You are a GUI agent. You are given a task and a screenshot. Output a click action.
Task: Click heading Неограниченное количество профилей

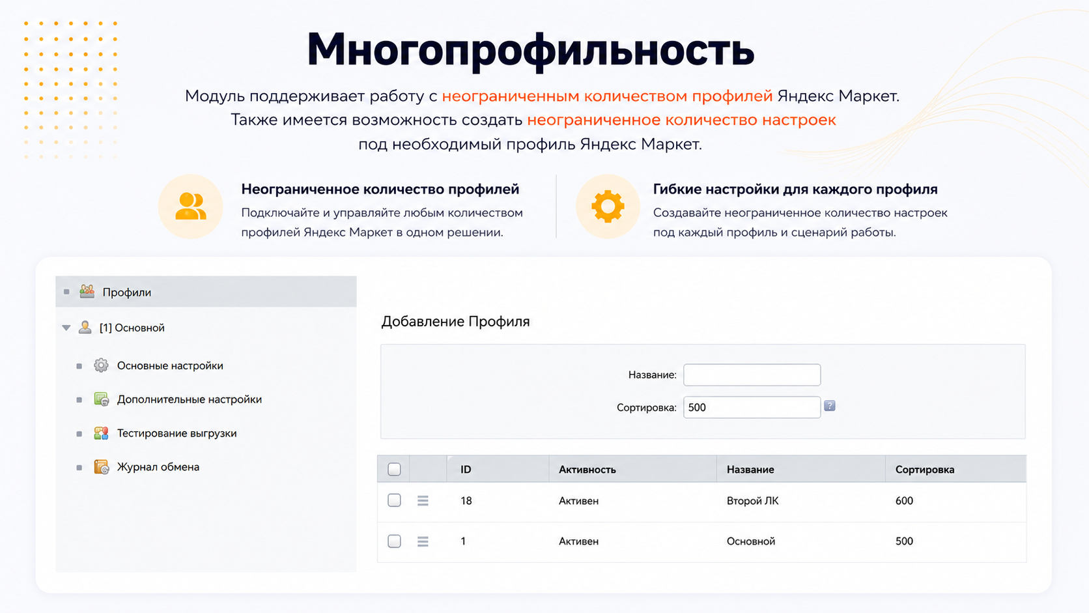pyautogui.click(x=380, y=189)
